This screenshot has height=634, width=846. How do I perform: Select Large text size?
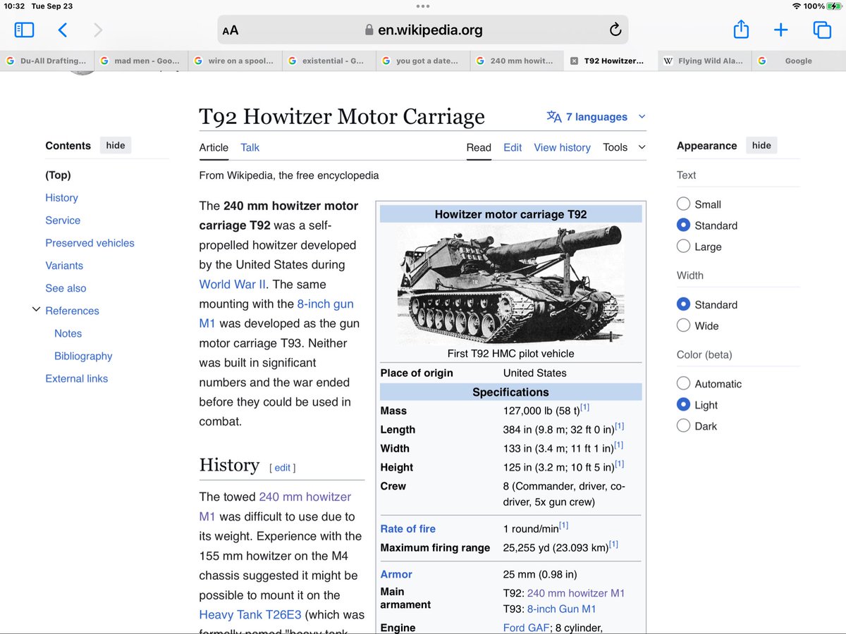[x=683, y=247]
